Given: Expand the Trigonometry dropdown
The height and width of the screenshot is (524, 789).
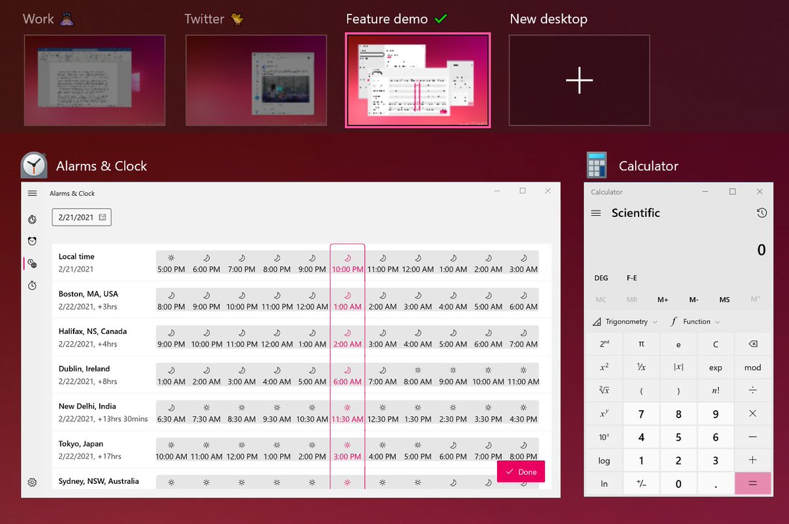Looking at the screenshot, I should (625, 322).
